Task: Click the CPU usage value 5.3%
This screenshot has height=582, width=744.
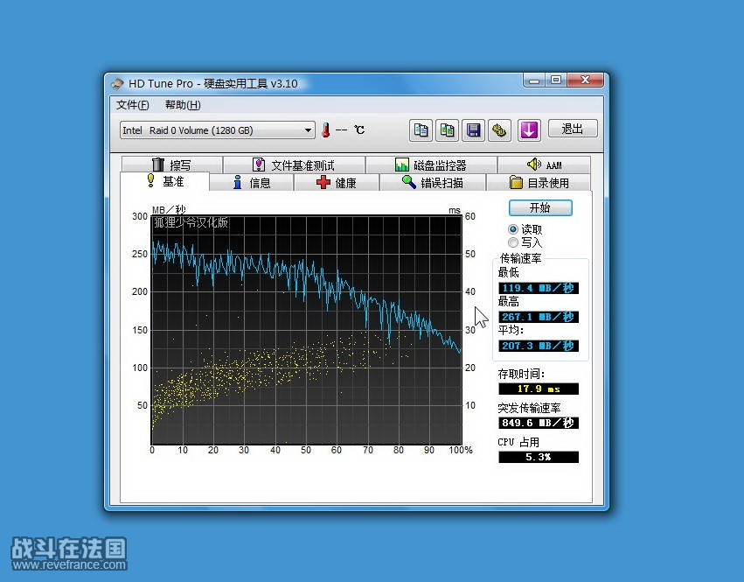Action: [539, 457]
